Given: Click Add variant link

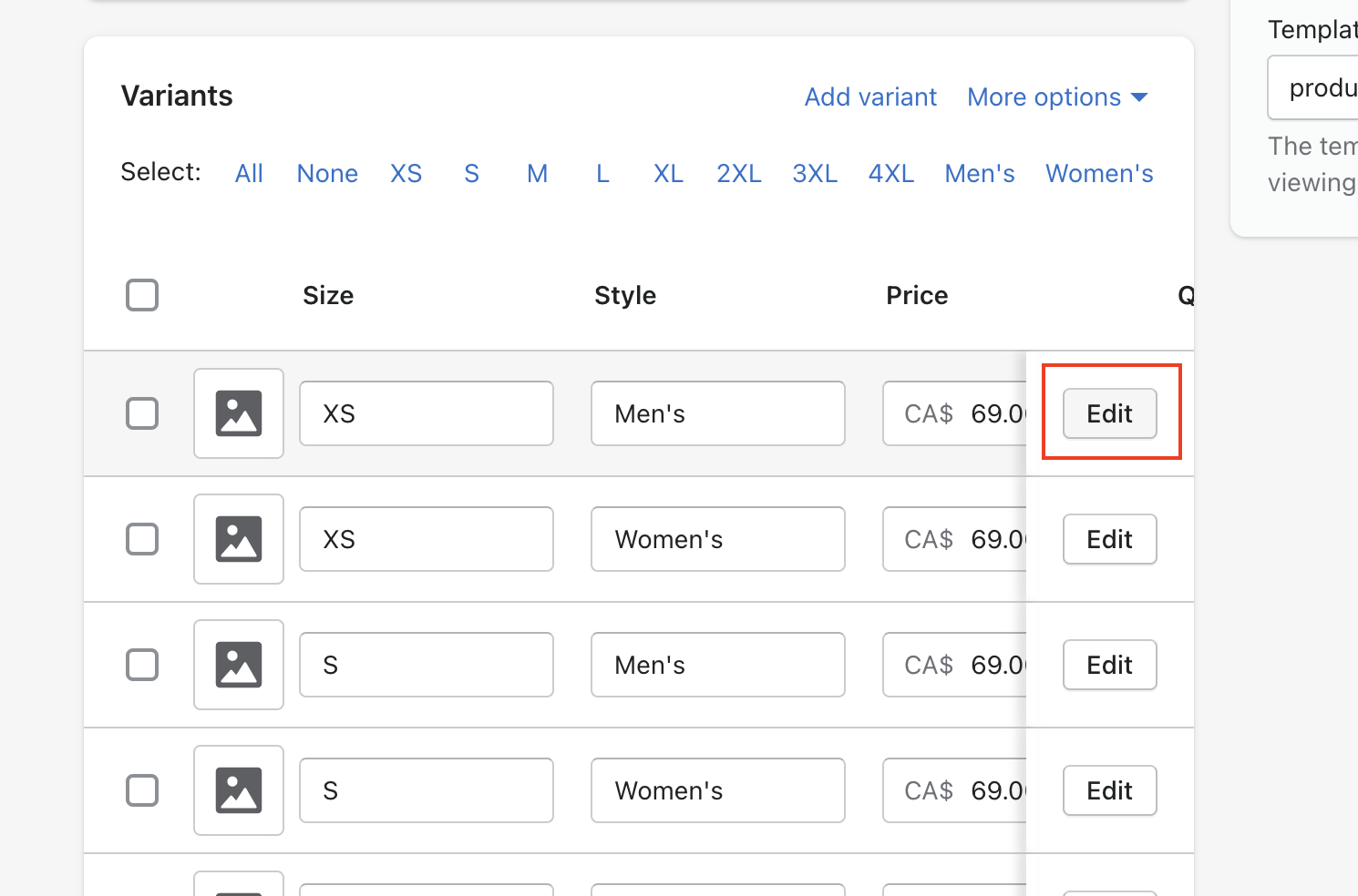Looking at the screenshot, I should [870, 97].
